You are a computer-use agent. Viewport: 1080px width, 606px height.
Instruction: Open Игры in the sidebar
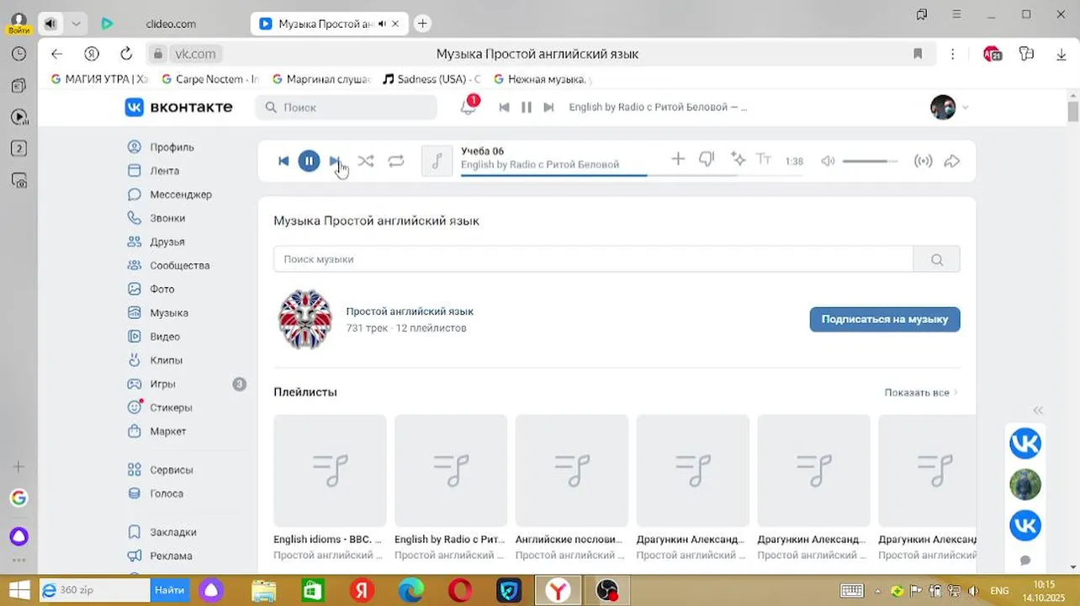pyautogui.click(x=162, y=384)
